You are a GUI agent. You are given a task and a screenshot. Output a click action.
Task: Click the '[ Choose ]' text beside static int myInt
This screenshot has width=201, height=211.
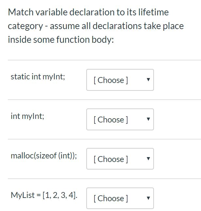click(x=111, y=80)
